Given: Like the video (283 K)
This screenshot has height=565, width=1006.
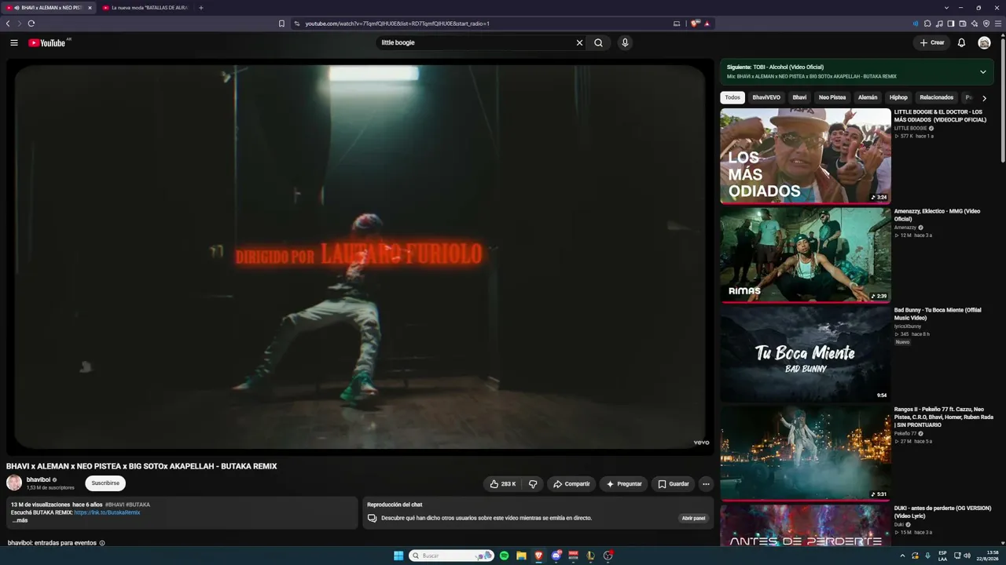Looking at the screenshot, I should pos(503,484).
